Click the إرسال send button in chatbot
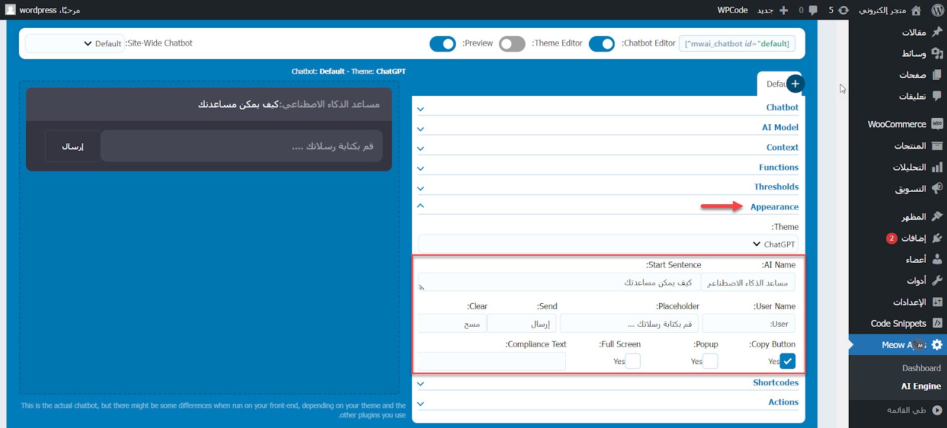Screen dimensions: 947x428 (x=73, y=146)
